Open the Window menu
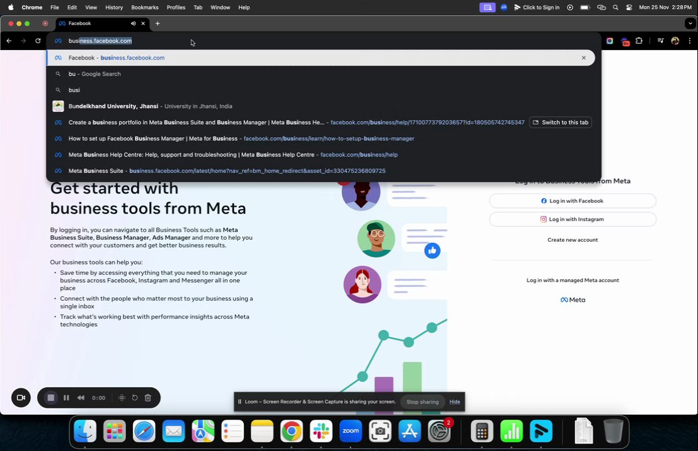 coord(220,8)
